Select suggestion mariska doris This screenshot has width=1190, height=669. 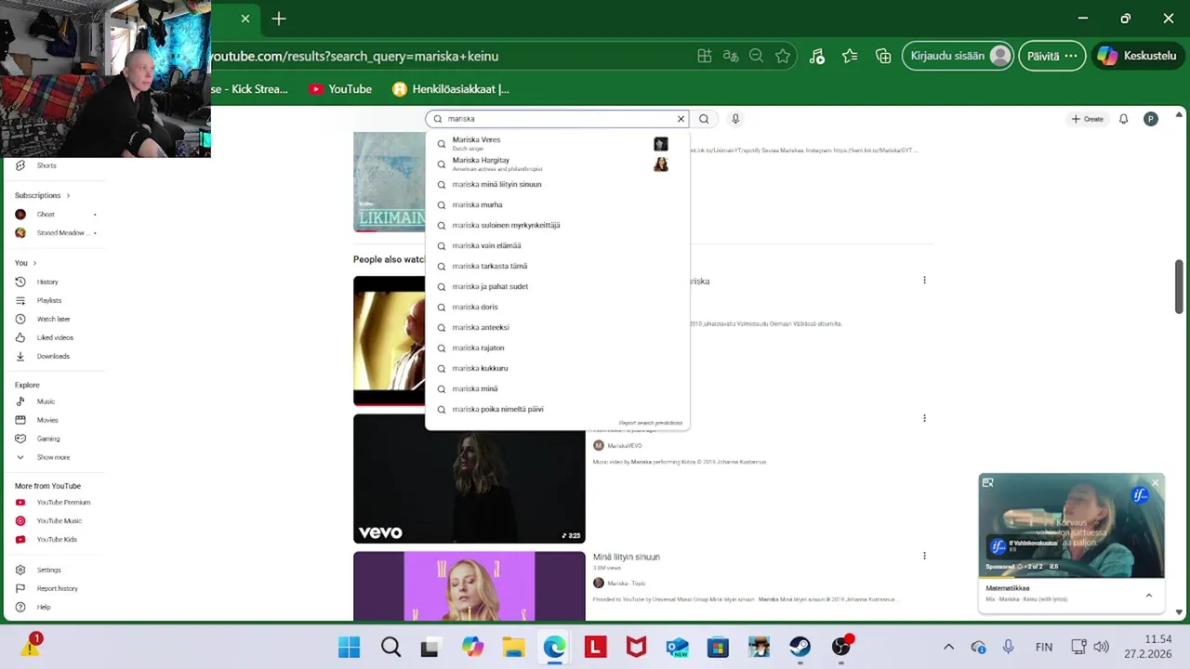coord(558,307)
